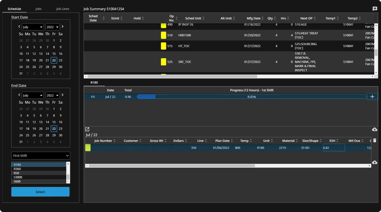Click yellow status swatch for Op 510
This screenshot has height=212, width=381.
point(164,35)
